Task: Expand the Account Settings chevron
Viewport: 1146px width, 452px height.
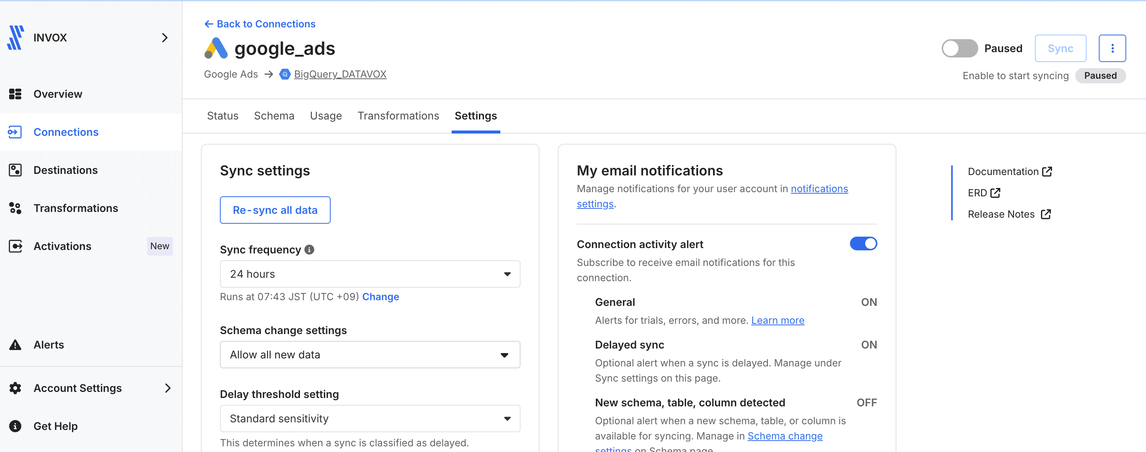Action: [167, 388]
